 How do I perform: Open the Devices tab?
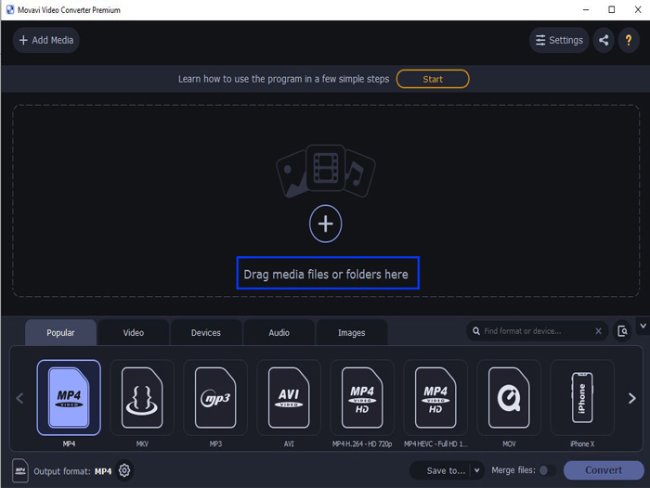(x=206, y=333)
